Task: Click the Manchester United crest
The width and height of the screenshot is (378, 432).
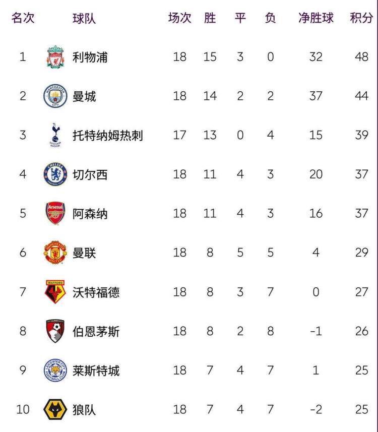Action: pos(55,253)
